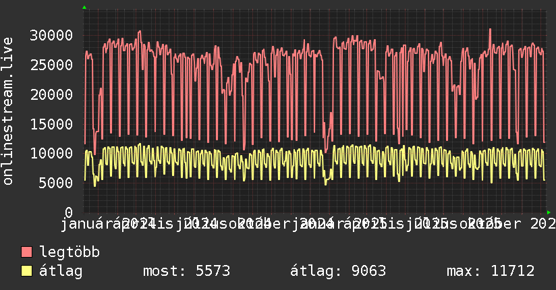Click the red legtöbb legend swatch

click(26, 252)
